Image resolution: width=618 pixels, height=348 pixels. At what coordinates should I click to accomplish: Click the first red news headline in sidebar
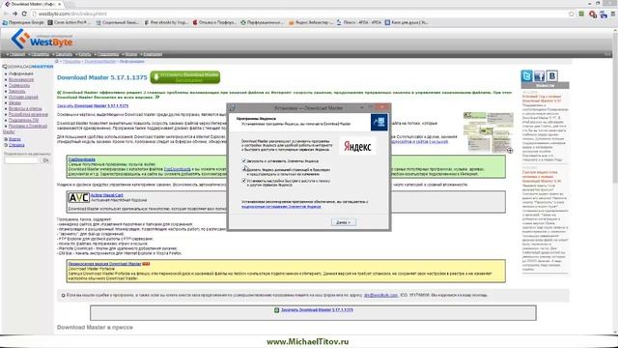[542, 99]
